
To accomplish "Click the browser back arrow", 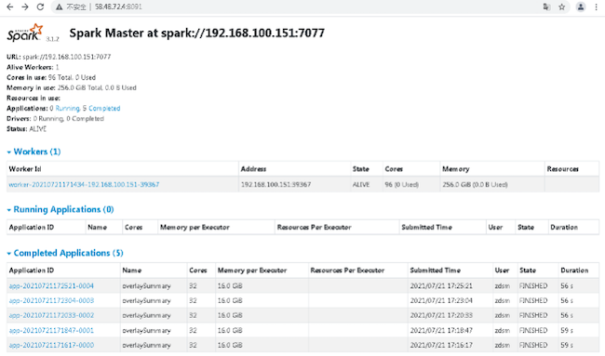I will tap(10, 7).
